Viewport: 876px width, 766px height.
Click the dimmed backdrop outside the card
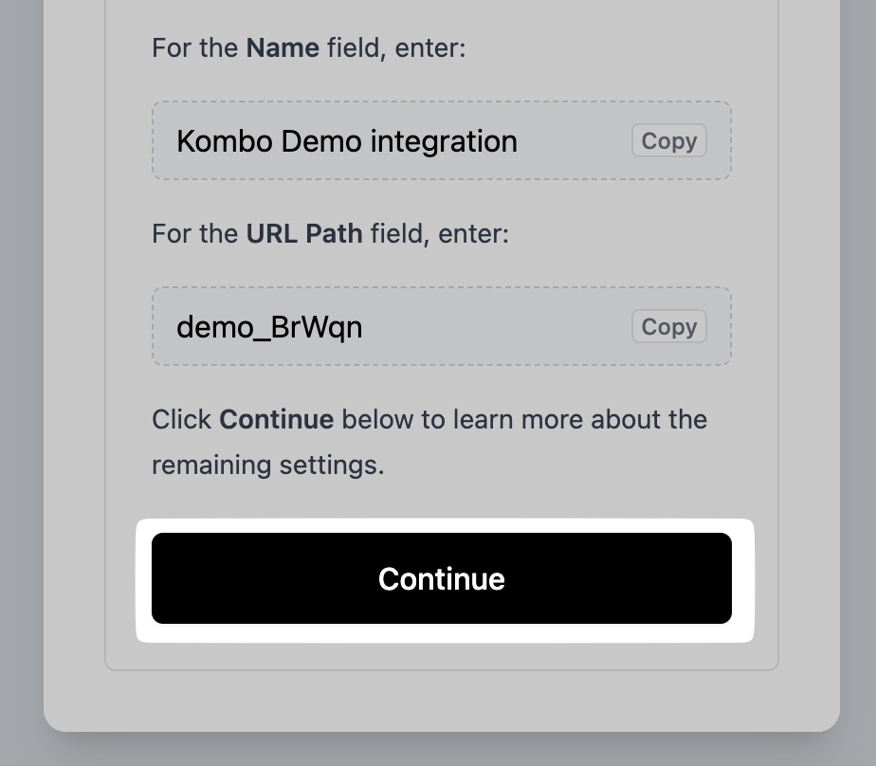coord(21,379)
